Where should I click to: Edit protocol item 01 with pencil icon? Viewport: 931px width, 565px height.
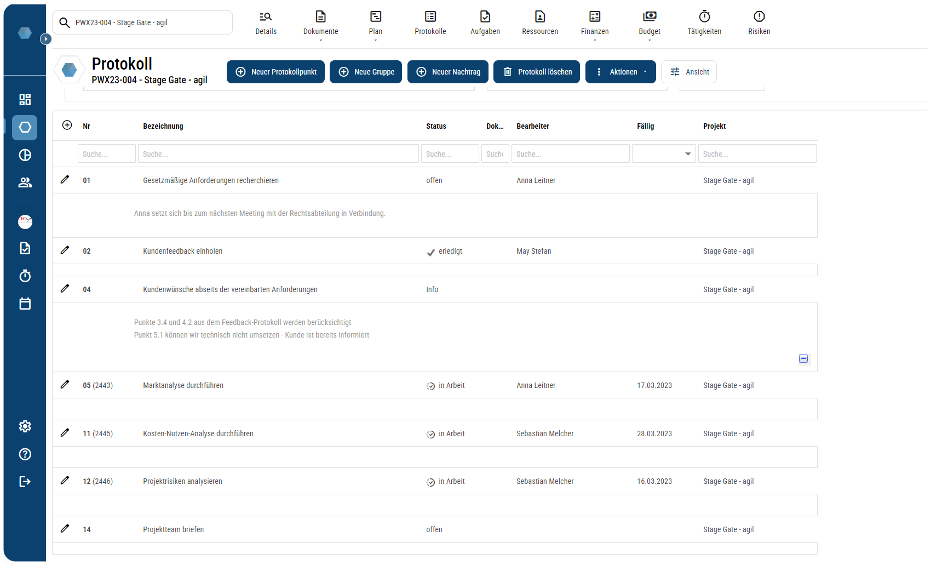tap(65, 180)
